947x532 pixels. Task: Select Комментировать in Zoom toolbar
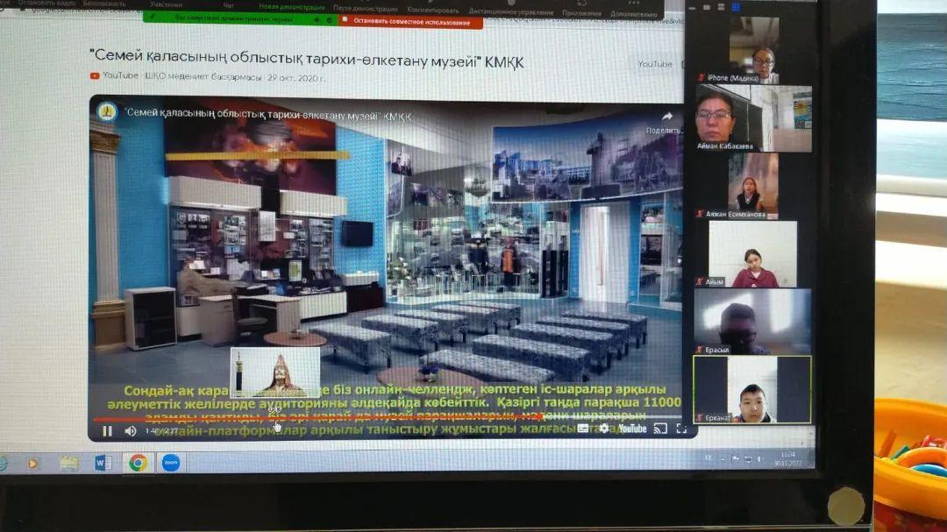tap(433, 10)
